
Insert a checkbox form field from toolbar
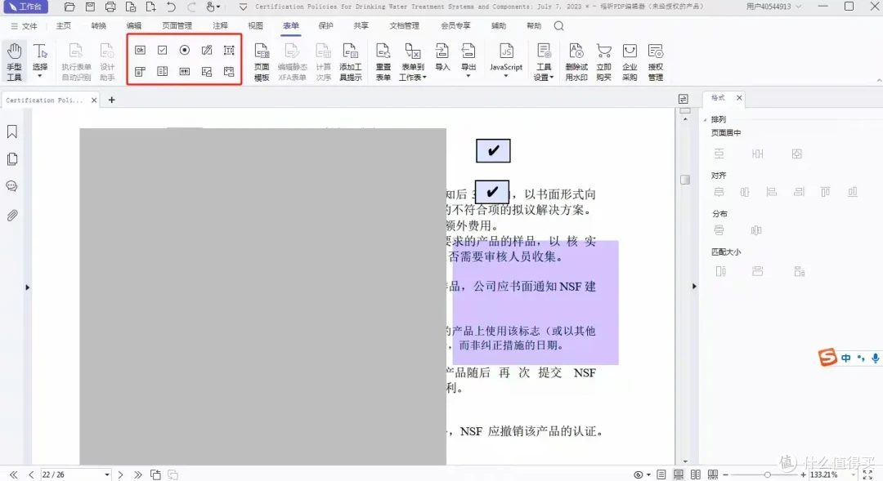coord(162,50)
